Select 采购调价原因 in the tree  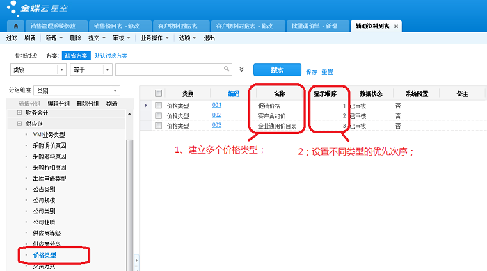pos(49,145)
